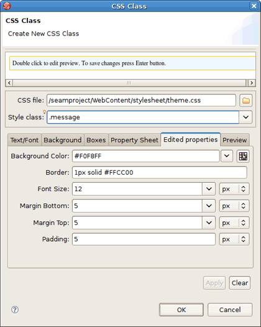This screenshot has height=327, width=261.
Task: Change the Margin Top unit px selector
Action: click(234, 223)
